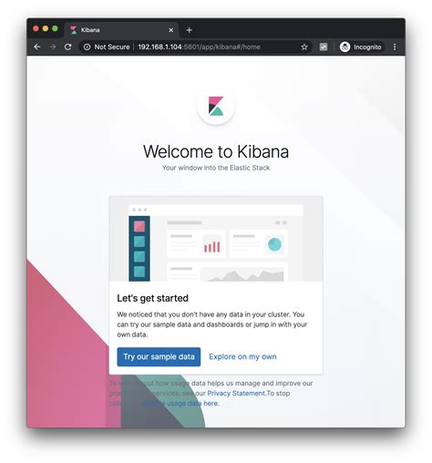Click the browser back arrow
The width and height of the screenshot is (432, 463).
(x=37, y=46)
